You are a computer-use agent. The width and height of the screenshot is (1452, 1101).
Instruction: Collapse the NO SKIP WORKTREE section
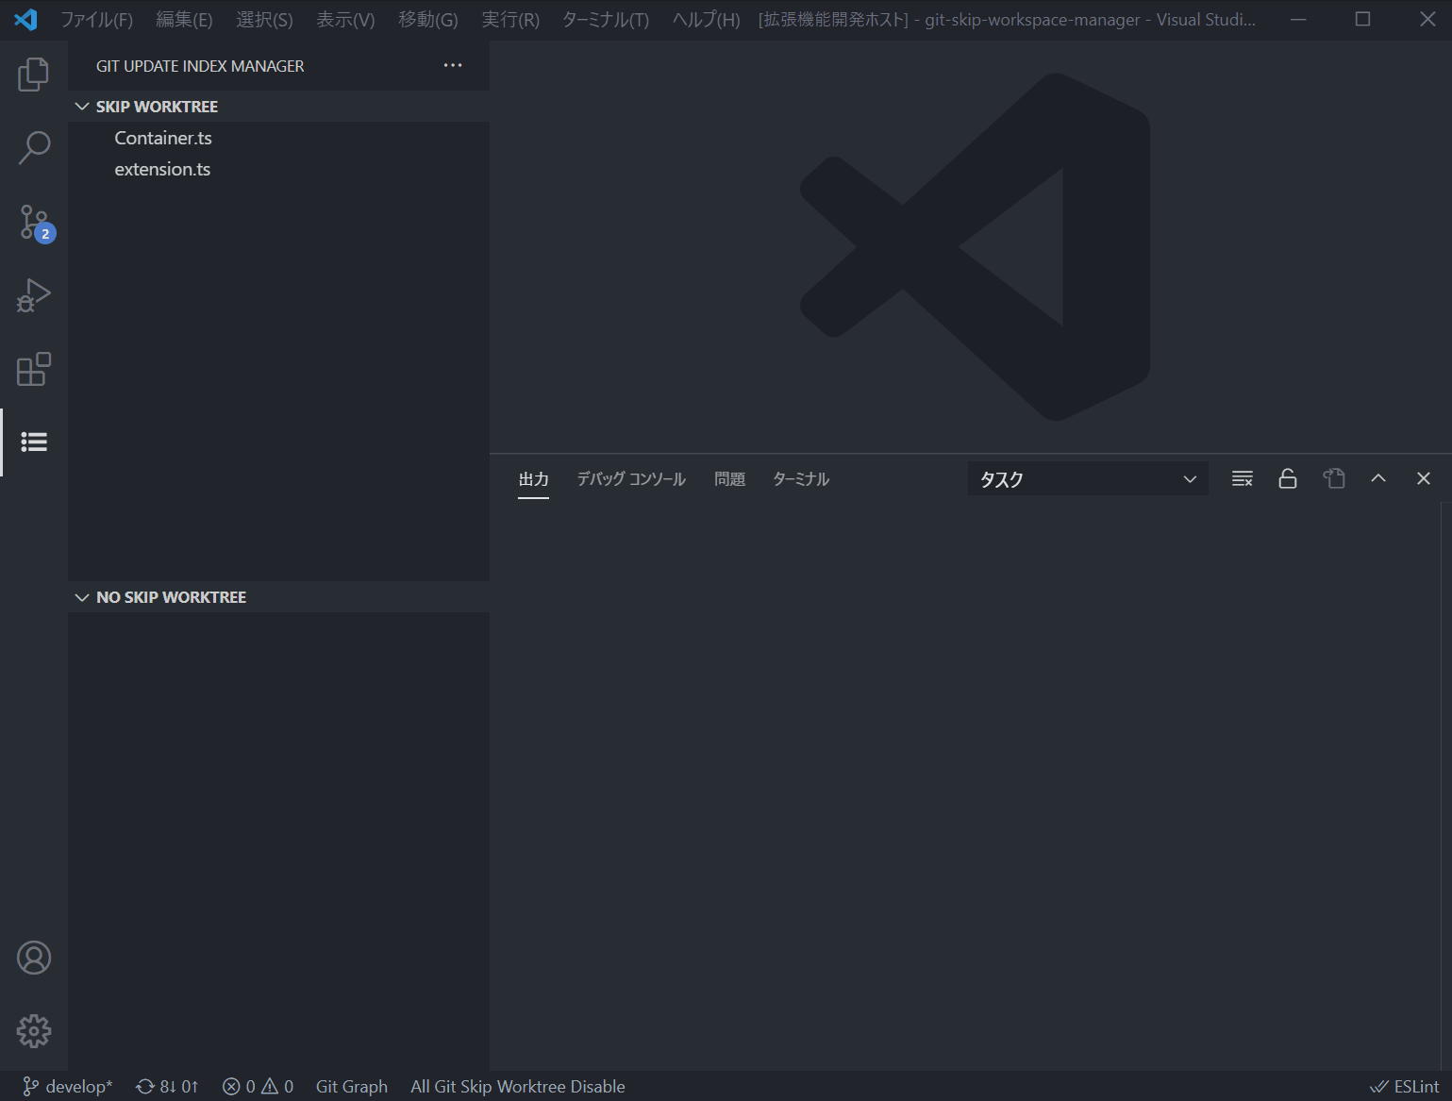pyautogui.click(x=278, y=597)
